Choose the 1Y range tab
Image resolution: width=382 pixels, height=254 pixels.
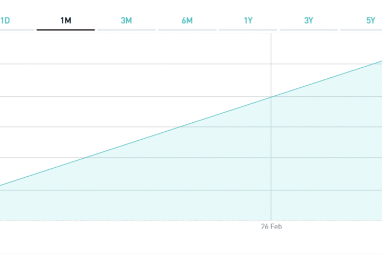(248, 21)
